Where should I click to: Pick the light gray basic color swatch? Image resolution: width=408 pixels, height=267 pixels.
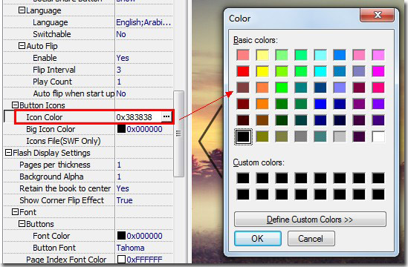(340, 136)
